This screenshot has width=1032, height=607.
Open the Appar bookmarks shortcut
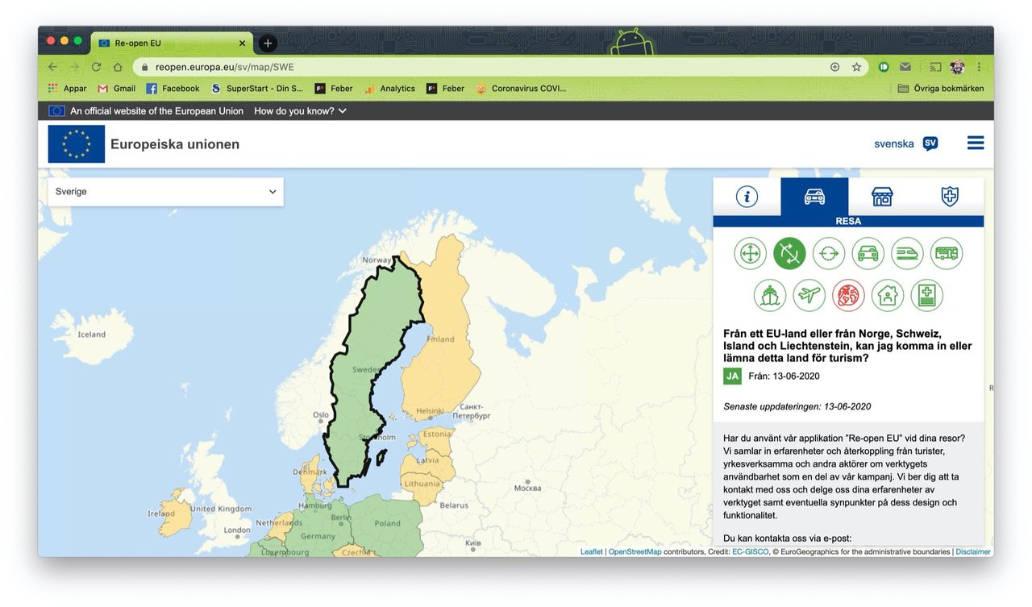[x=67, y=89]
